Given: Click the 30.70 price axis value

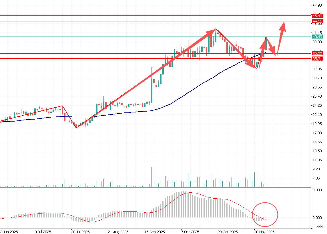Looking at the screenshot, I should pos(317,78).
